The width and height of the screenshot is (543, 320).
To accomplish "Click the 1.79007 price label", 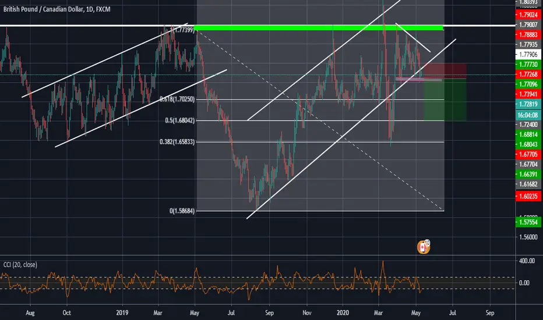I will pyautogui.click(x=528, y=24).
